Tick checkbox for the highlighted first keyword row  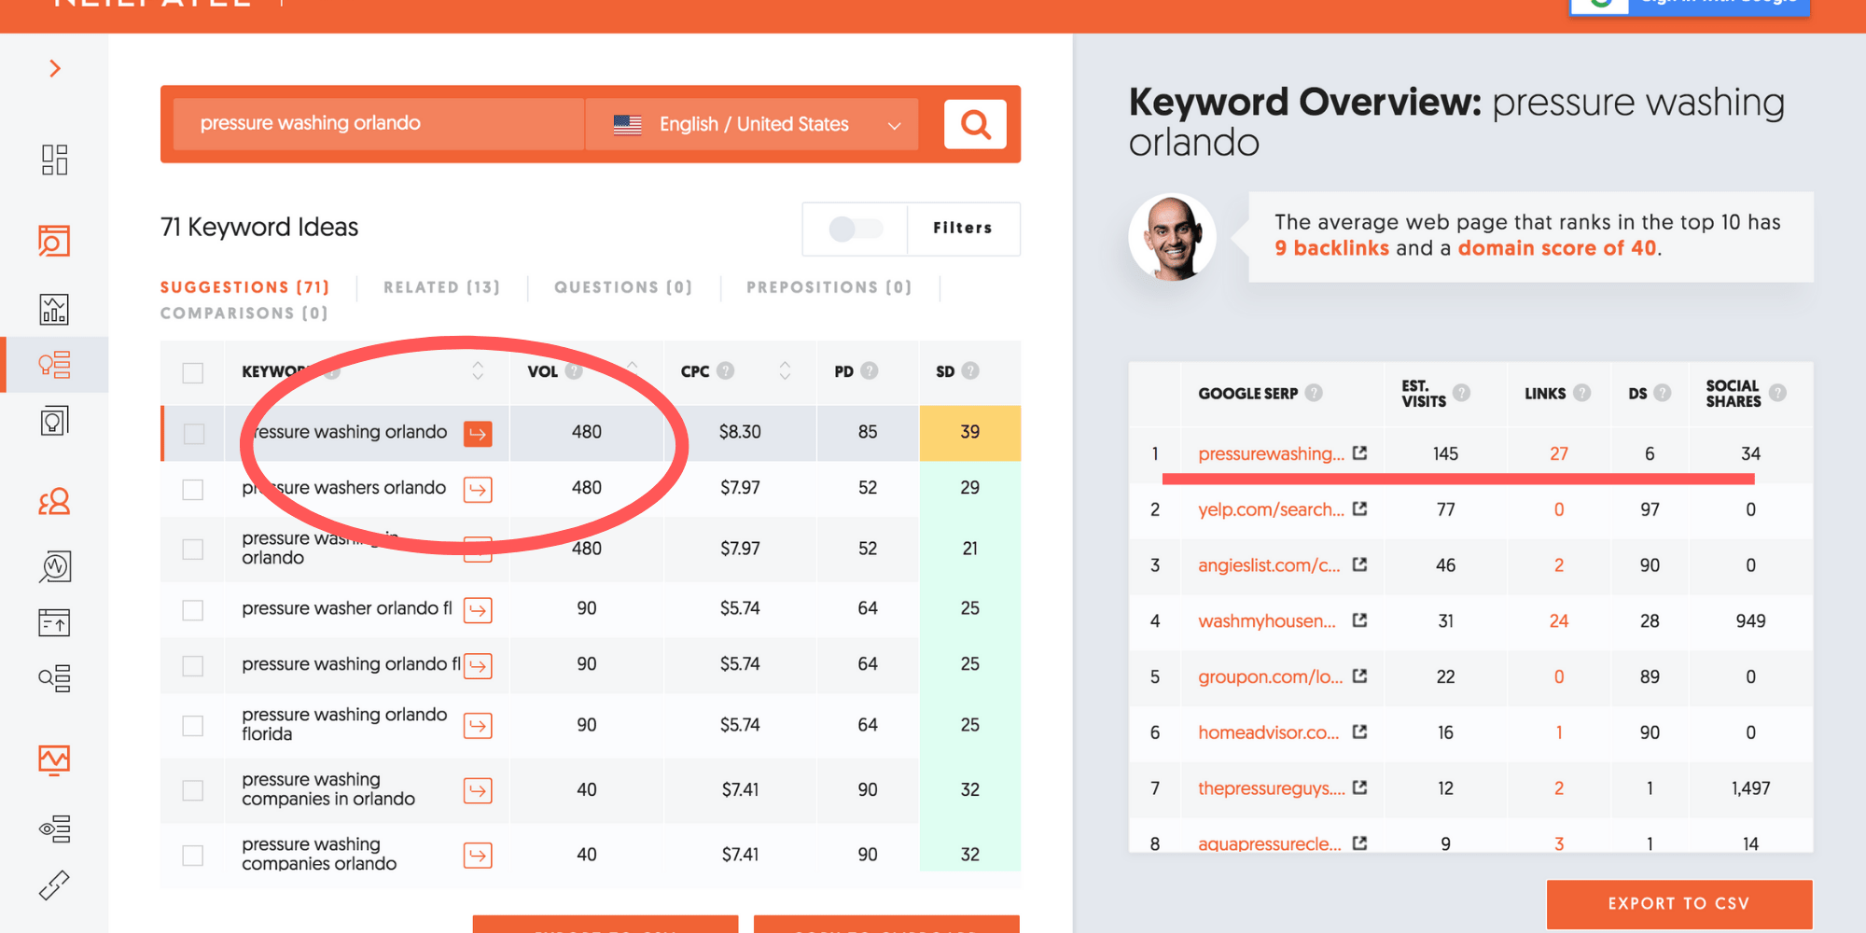pyautogui.click(x=194, y=434)
